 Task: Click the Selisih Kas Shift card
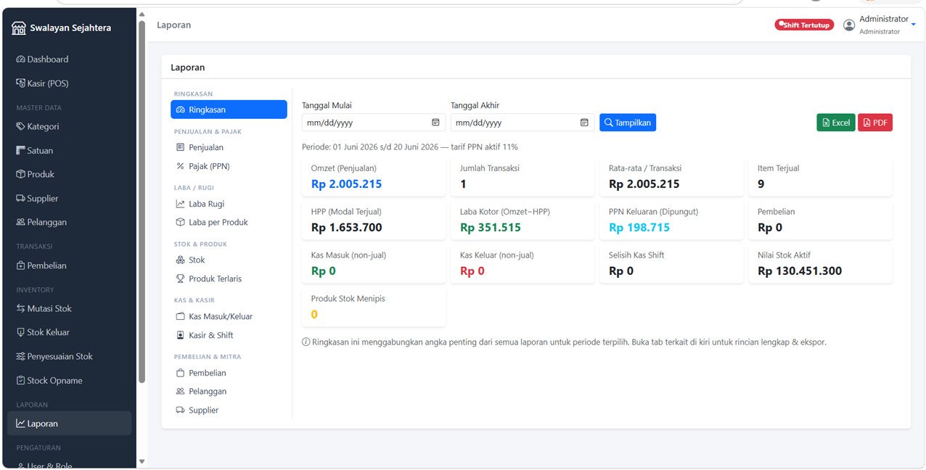point(671,264)
